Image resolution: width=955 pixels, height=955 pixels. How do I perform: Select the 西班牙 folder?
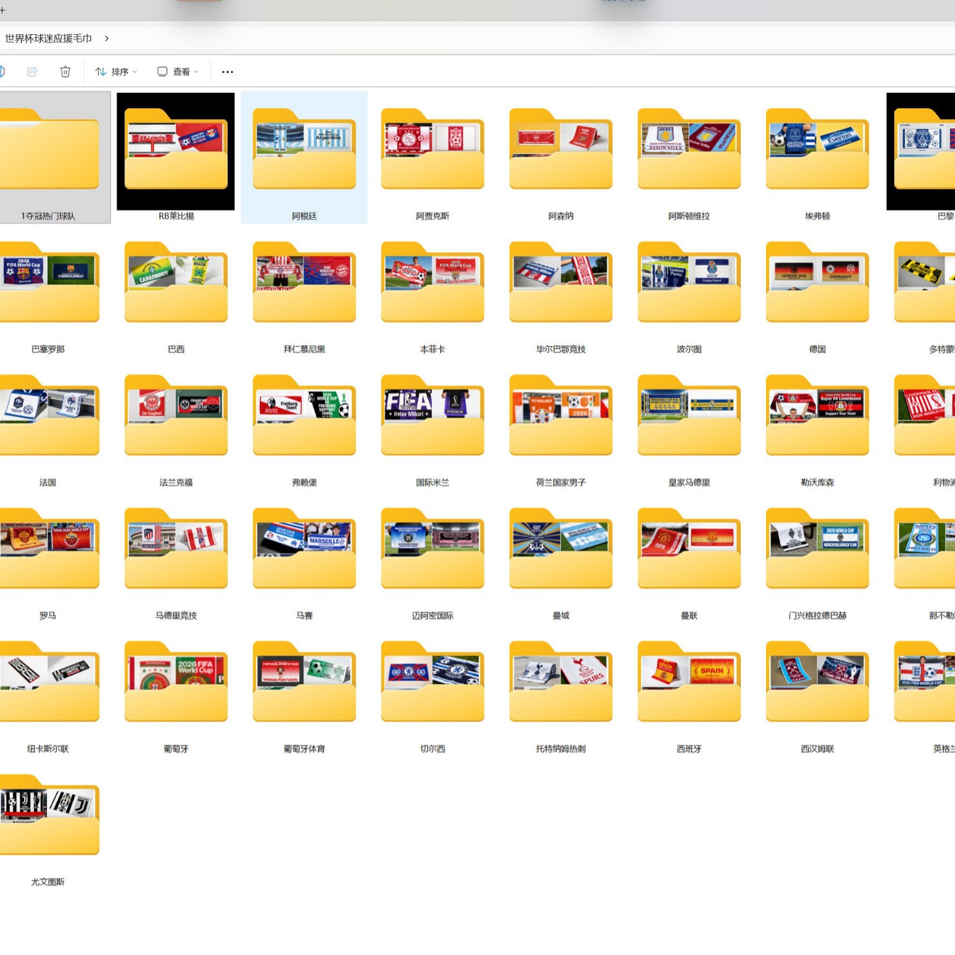coord(689,682)
